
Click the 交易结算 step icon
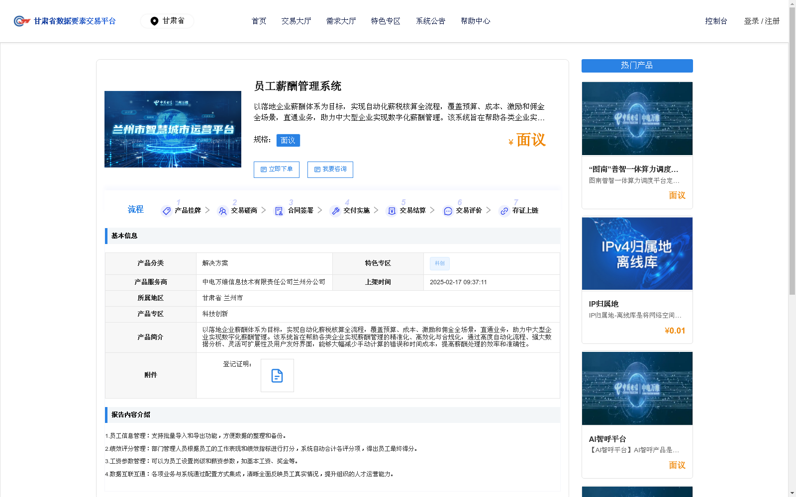[x=392, y=211]
